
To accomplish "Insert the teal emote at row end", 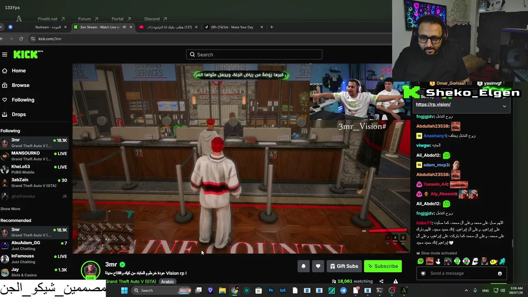I will (502, 261).
